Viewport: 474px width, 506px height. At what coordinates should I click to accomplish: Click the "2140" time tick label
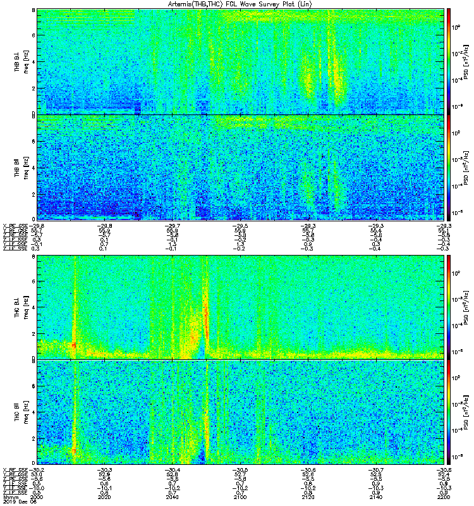[x=376, y=497]
